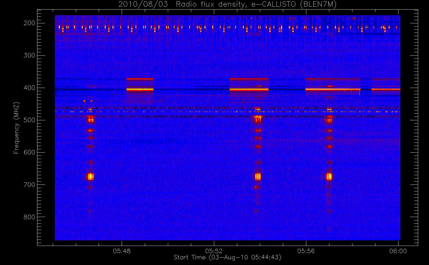The image size is (429, 265).
Task: Click the bright burst near 680 MHz around 05:54
Action: point(258,176)
